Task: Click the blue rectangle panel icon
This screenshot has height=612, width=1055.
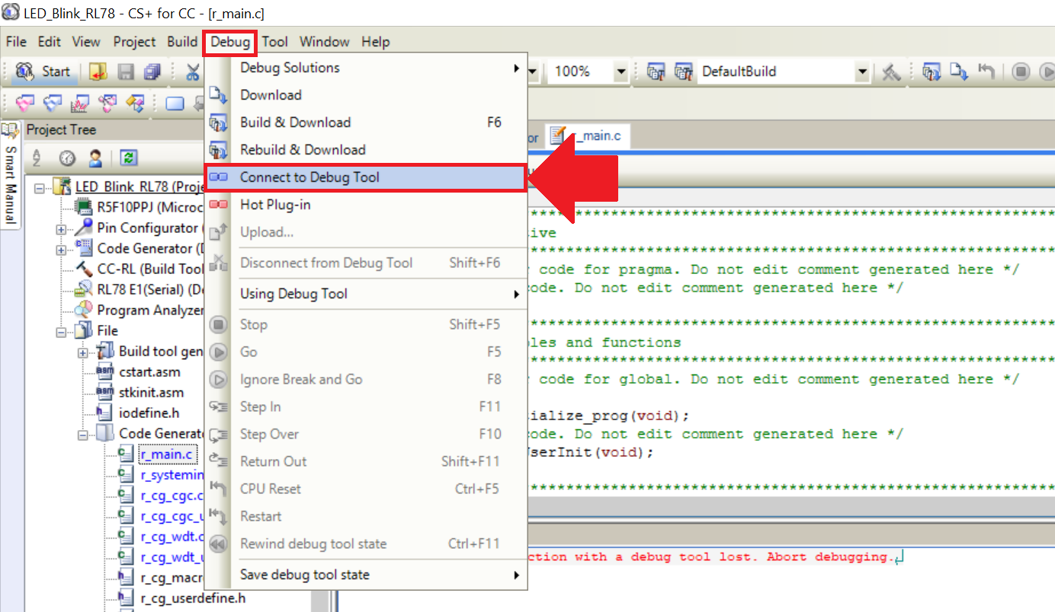Action: pos(175,104)
